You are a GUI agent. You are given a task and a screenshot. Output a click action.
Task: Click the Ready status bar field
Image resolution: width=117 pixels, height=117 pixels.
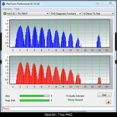pos(58,109)
